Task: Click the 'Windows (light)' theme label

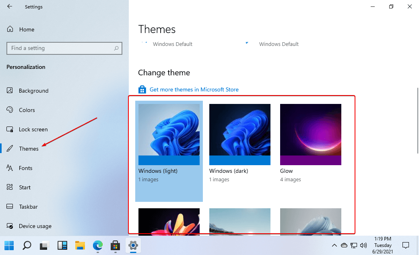Action: click(158, 171)
